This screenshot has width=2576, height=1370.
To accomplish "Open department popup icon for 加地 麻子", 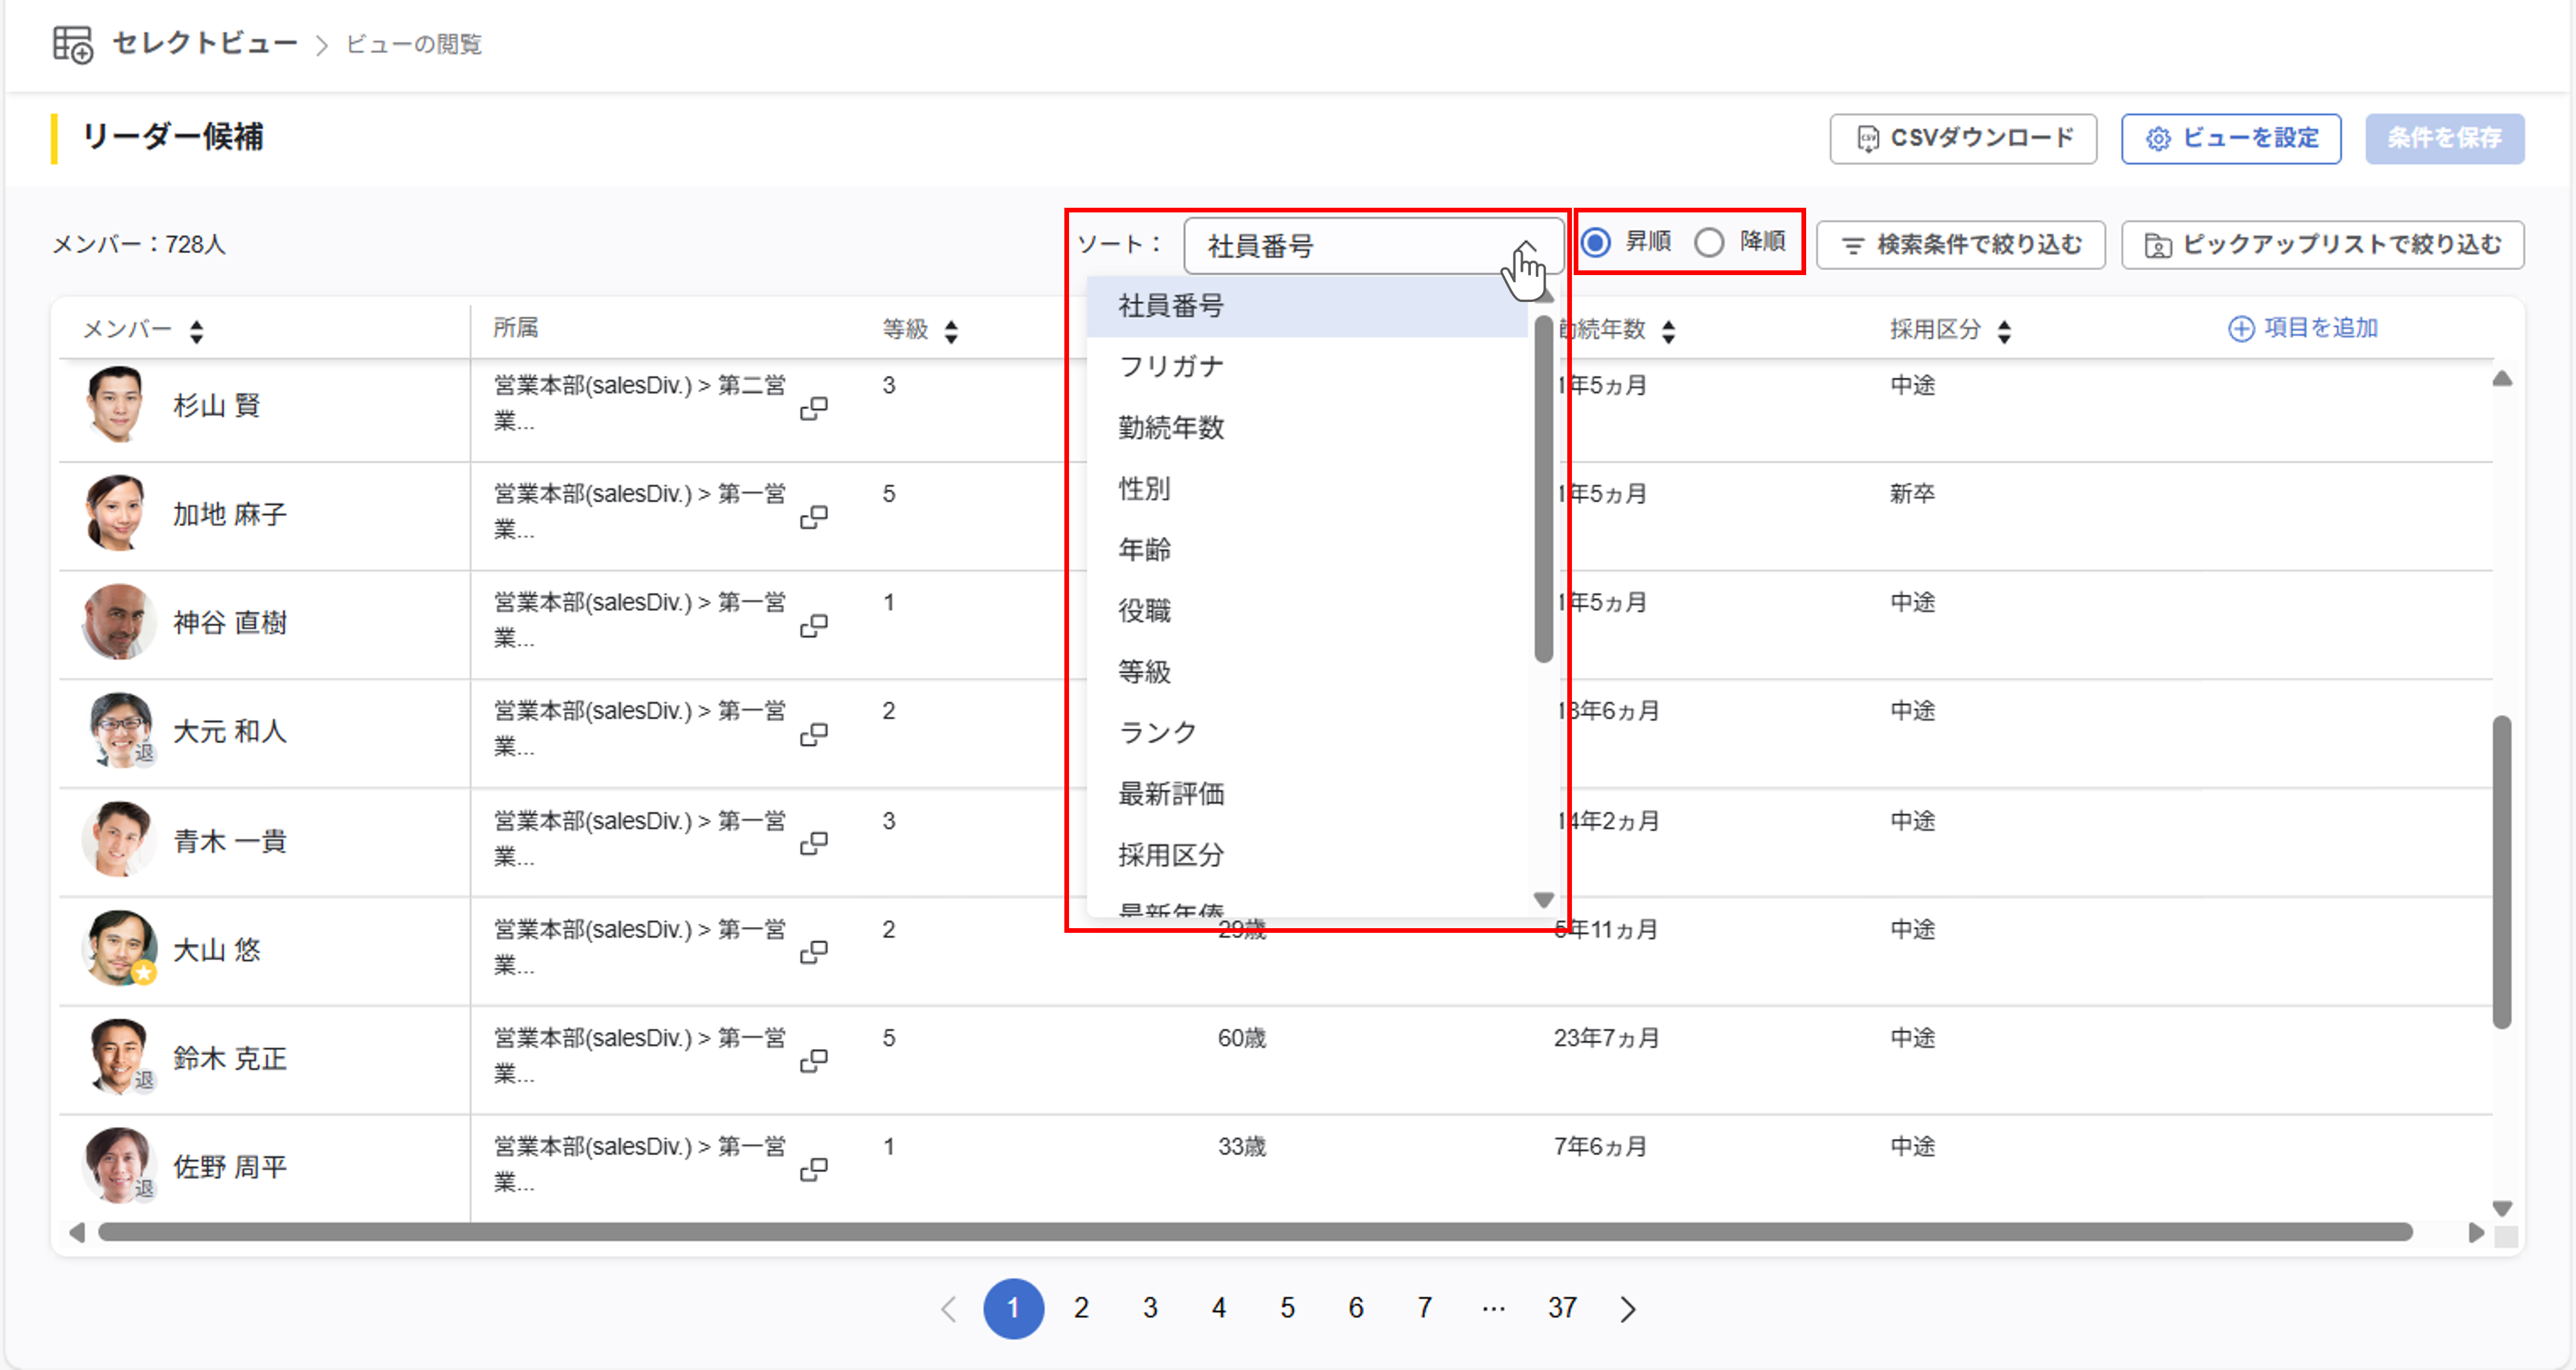I will coord(813,517).
